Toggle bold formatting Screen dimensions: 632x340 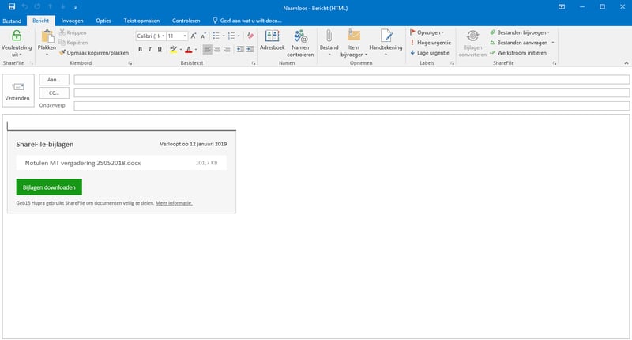[x=141, y=49]
